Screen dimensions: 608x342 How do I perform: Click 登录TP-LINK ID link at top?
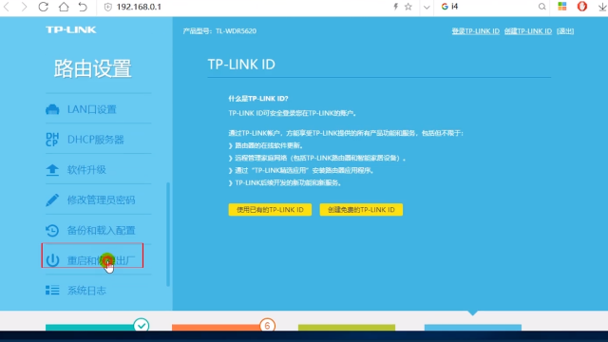pos(475,31)
